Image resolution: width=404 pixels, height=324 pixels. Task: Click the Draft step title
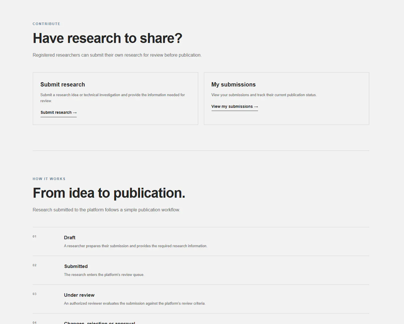point(70,238)
